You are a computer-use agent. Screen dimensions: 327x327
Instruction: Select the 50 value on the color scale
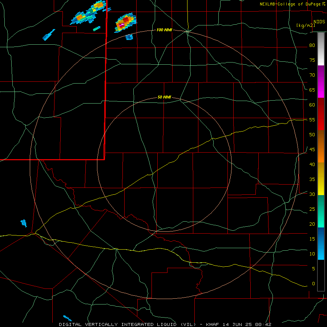tap(312, 135)
